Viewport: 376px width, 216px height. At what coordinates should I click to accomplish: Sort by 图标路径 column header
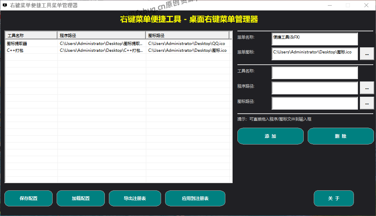click(188, 35)
